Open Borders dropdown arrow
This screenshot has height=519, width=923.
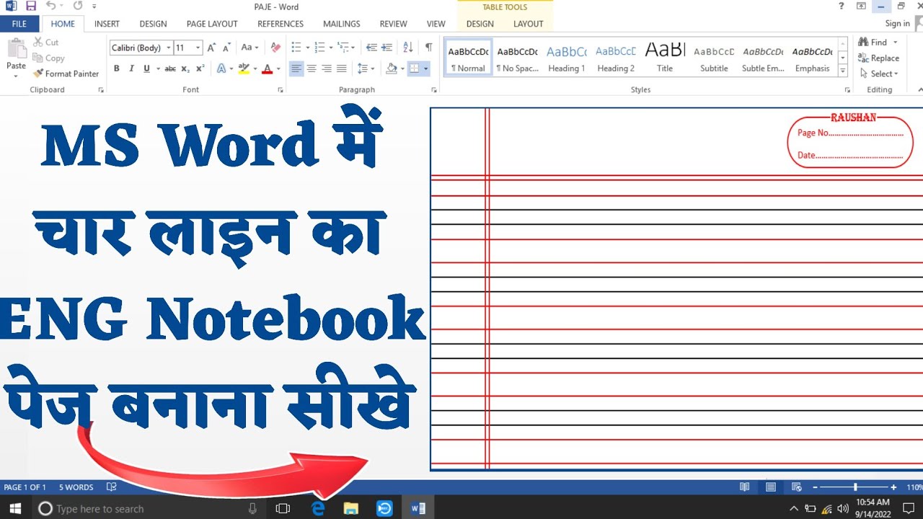click(426, 68)
